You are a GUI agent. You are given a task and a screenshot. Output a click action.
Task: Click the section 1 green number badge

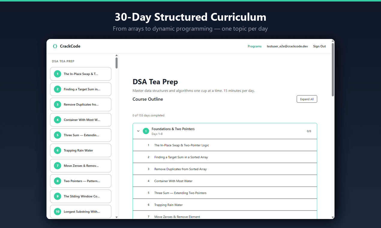146,131
